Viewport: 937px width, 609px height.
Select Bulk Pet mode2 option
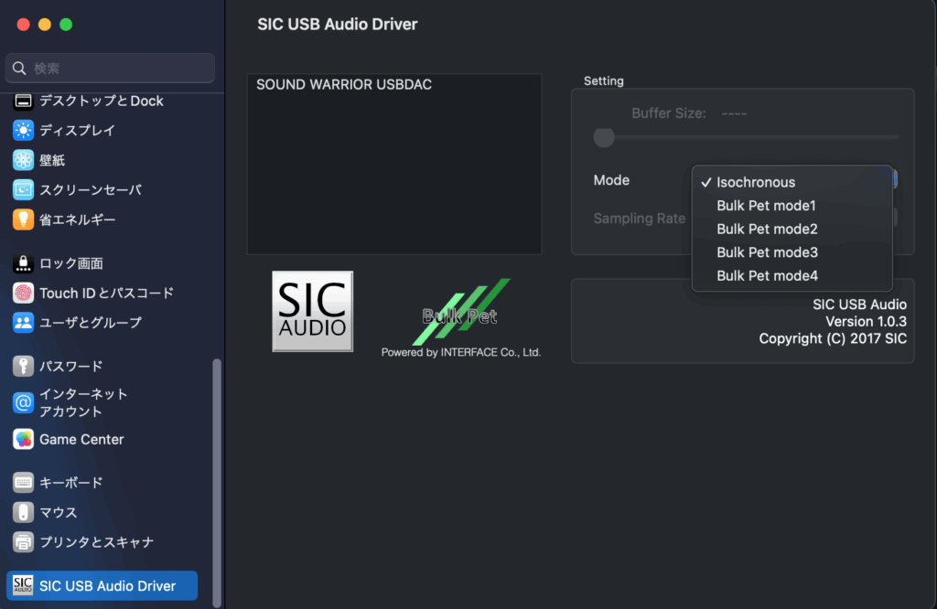(767, 229)
